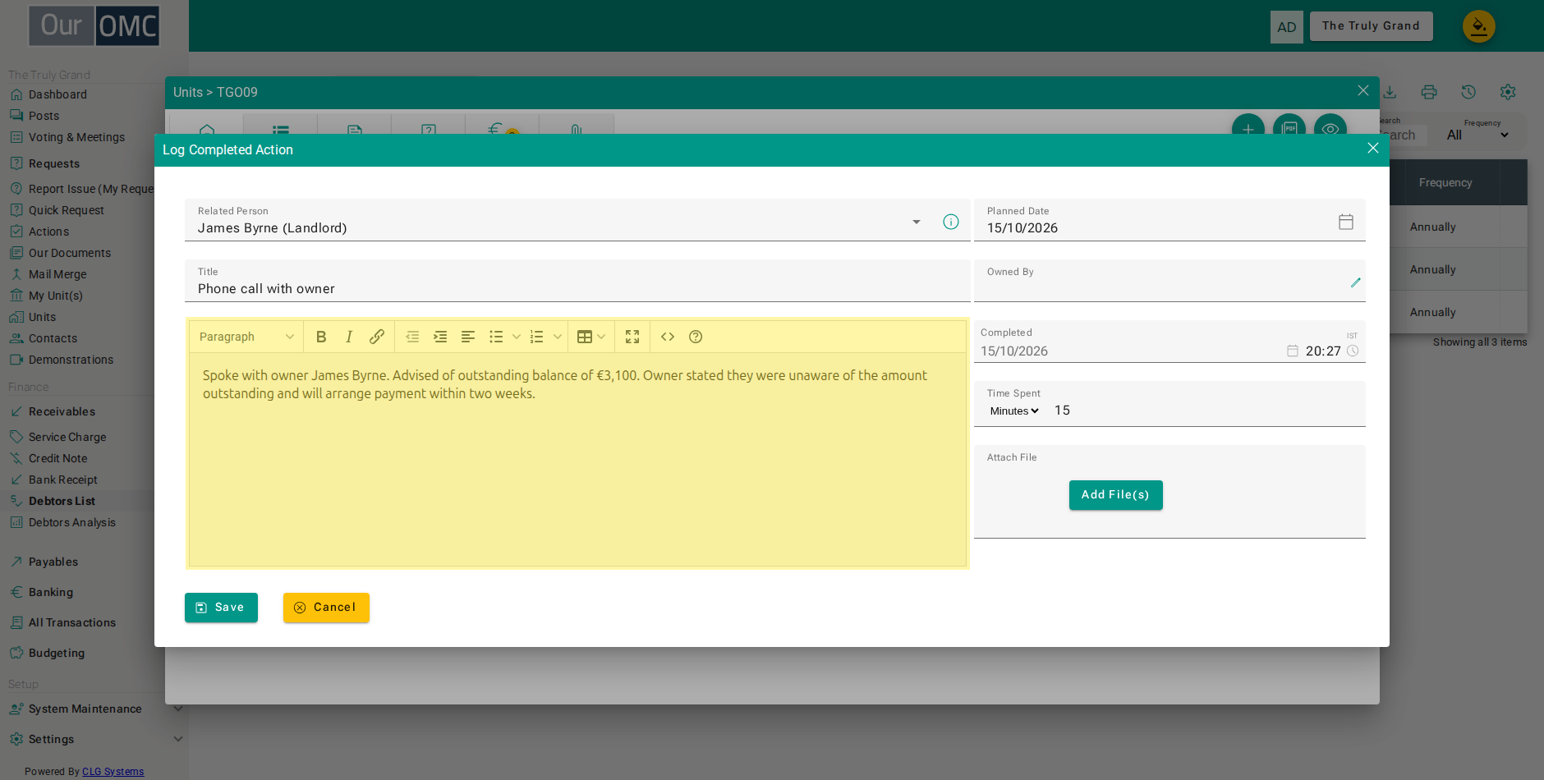Increase indent in the editor toolbar
The width and height of the screenshot is (1544, 780).
coord(440,337)
